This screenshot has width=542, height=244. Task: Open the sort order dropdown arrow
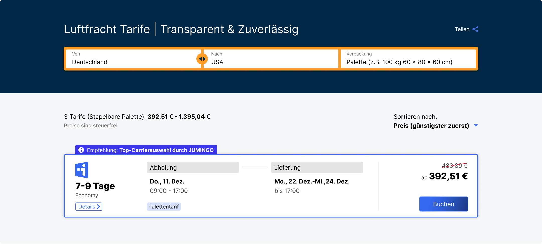(x=476, y=126)
